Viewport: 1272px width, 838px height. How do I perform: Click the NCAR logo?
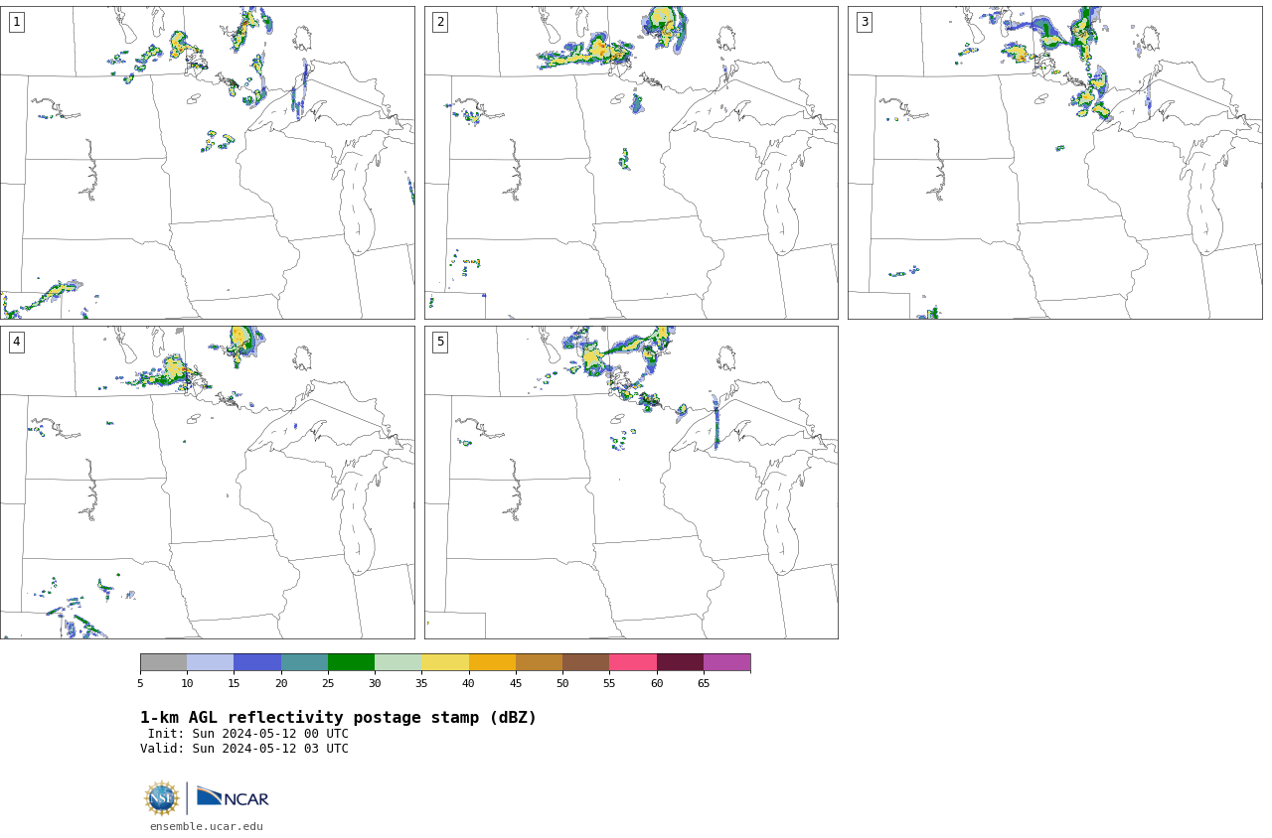(x=233, y=797)
